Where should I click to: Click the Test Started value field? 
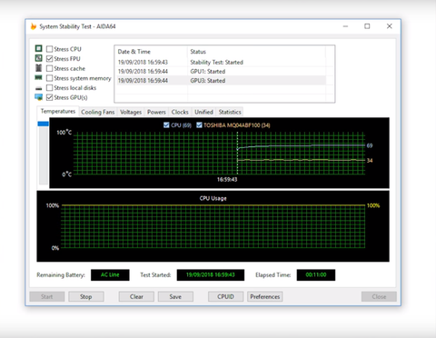pos(211,275)
